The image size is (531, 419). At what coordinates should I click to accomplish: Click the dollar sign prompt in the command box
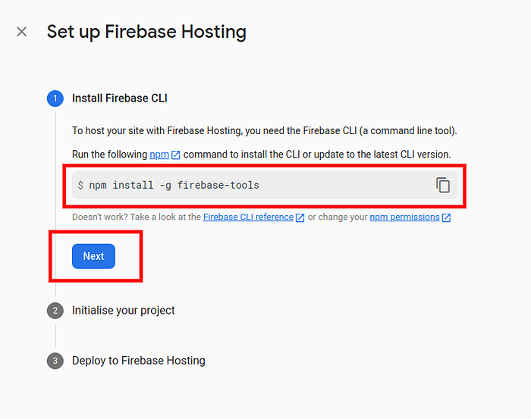(x=80, y=186)
